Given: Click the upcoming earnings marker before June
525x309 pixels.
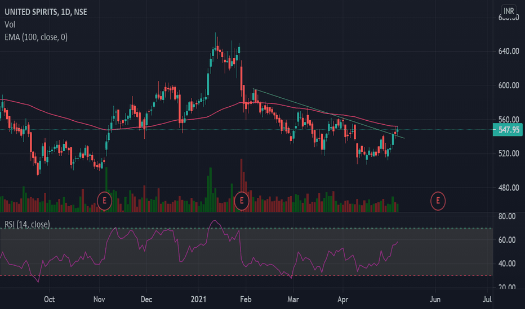Looking at the screenshot, I should pyautogui.click(x=438, y=201).
